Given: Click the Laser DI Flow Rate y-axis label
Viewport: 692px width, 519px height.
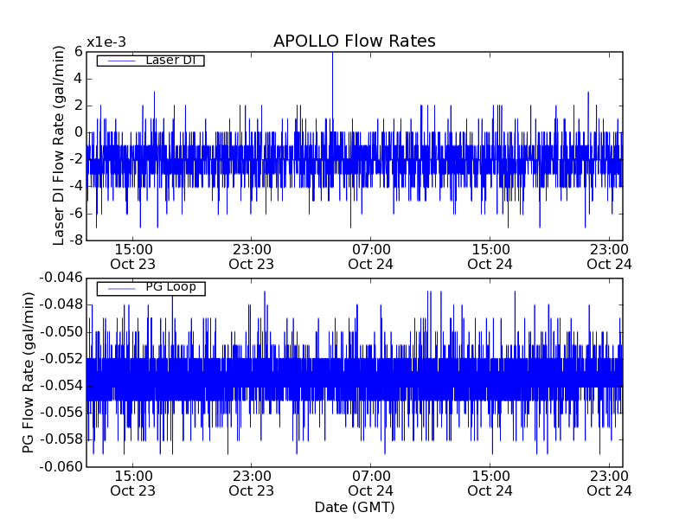Looking at the screenshot, I should coord(59,145).
